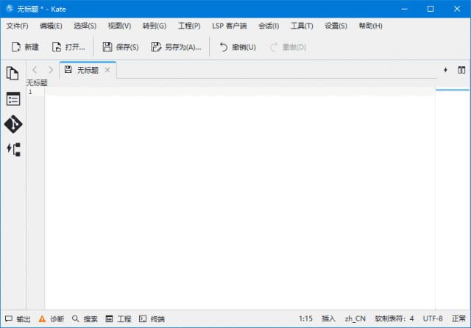471x328 pixels.
Task: Click the minimap scrollbar on the right
Action: coord(453,199)
